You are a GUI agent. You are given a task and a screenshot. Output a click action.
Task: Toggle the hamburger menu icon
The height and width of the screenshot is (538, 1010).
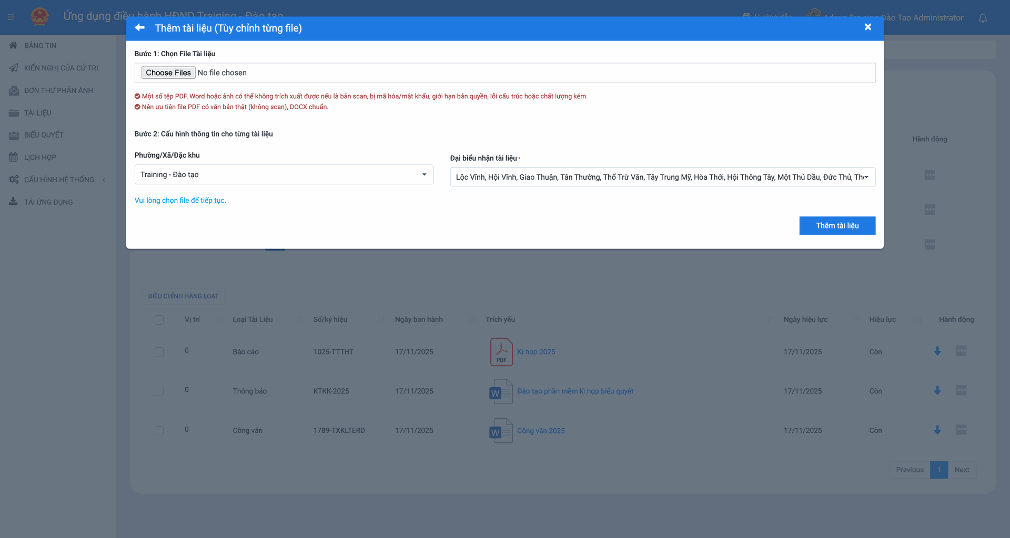(x=11, y=17)
